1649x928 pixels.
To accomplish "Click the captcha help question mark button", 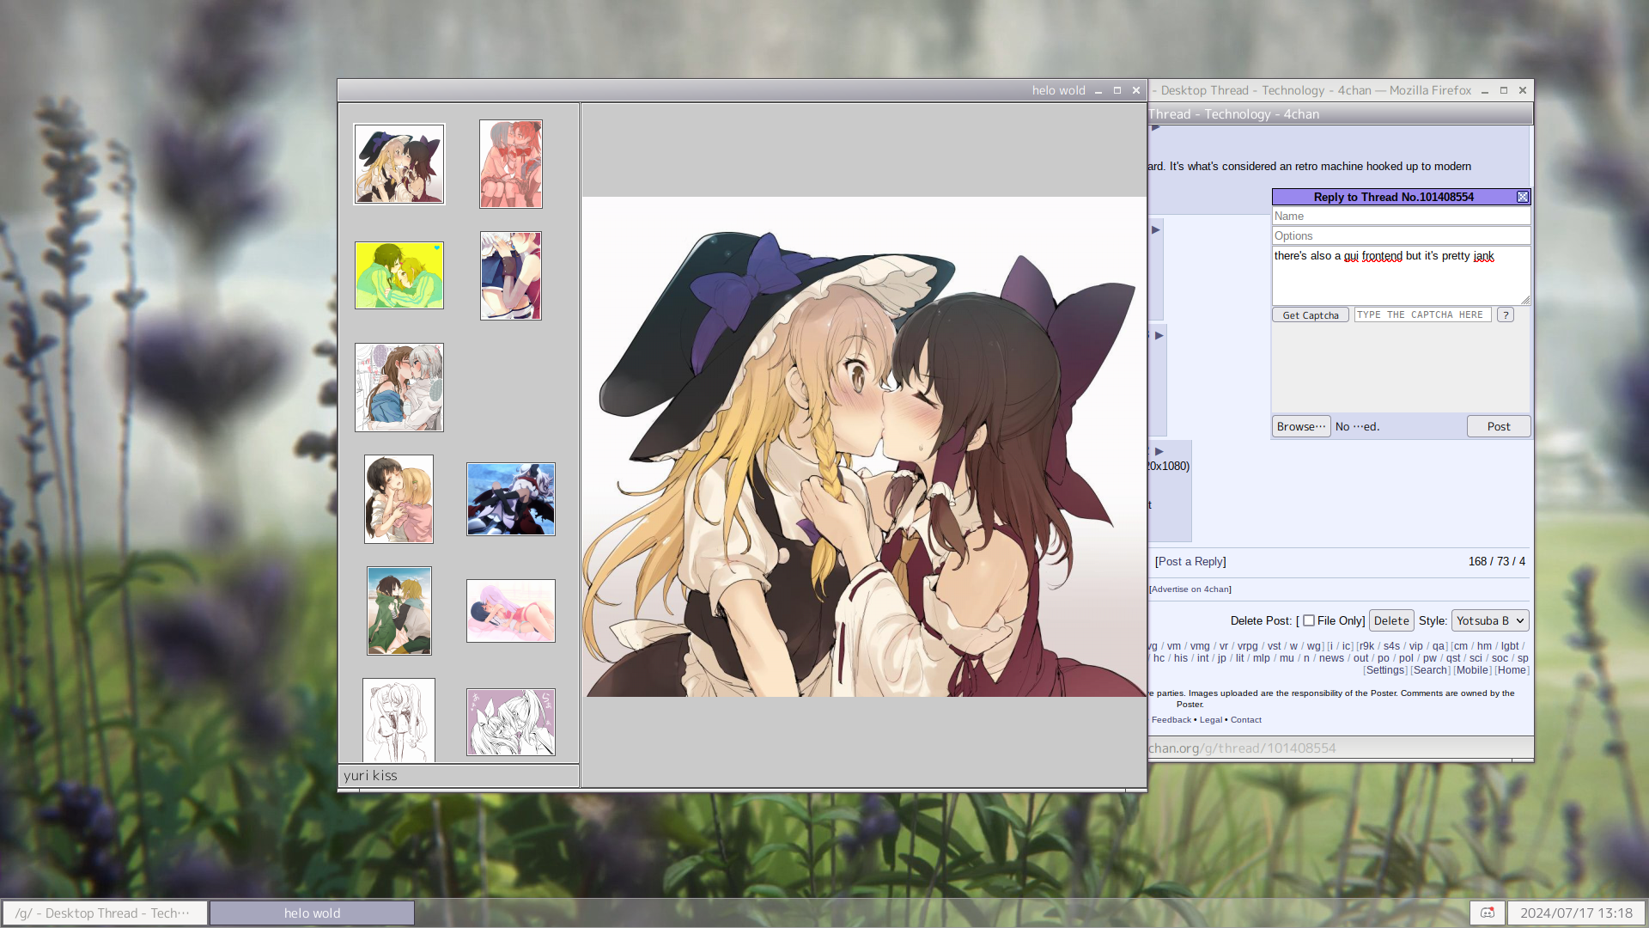I will pyautogui.click(x=1506, y=315).
